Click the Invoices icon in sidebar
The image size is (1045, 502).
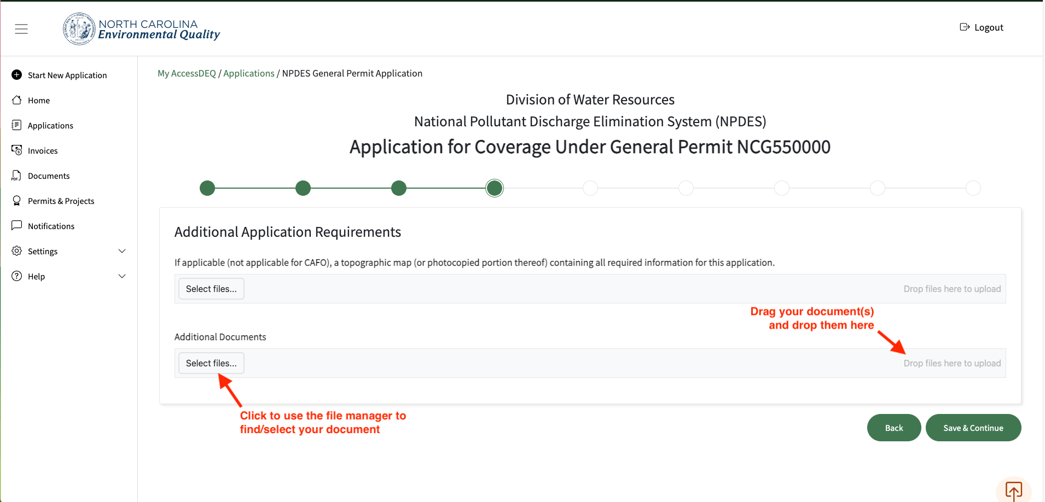[x=17, y=150]
